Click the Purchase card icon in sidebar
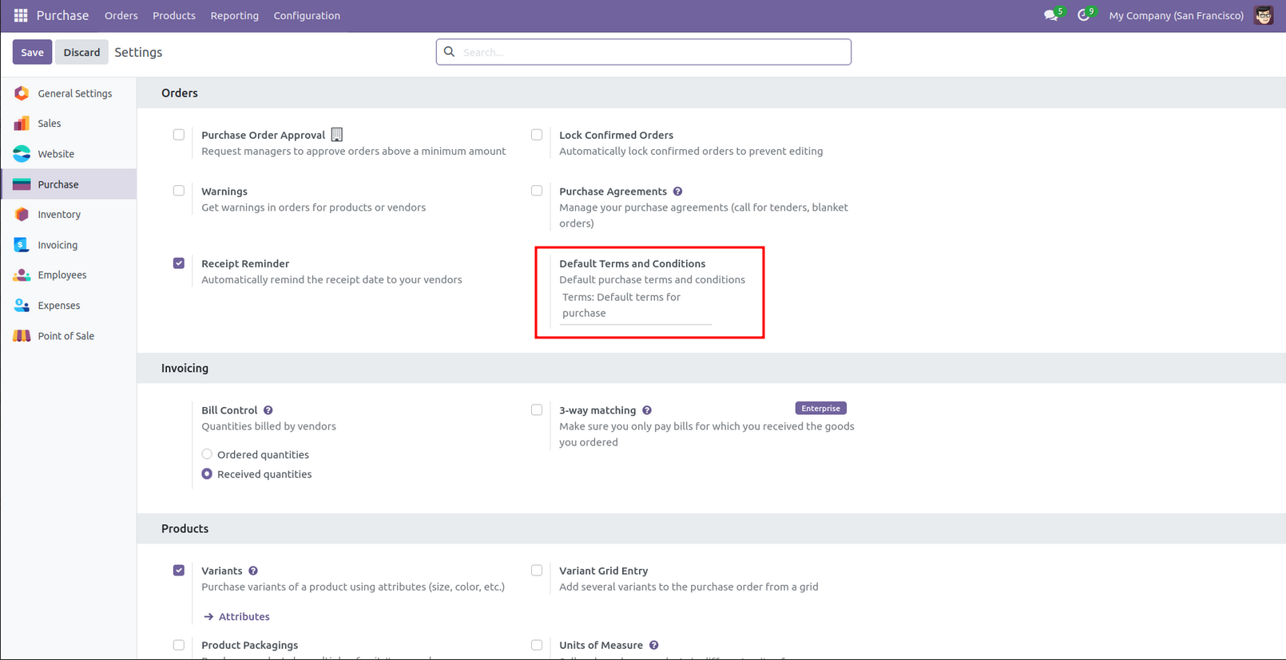The height and width of the screenshot is (660, 1286). tap(22, 184)
